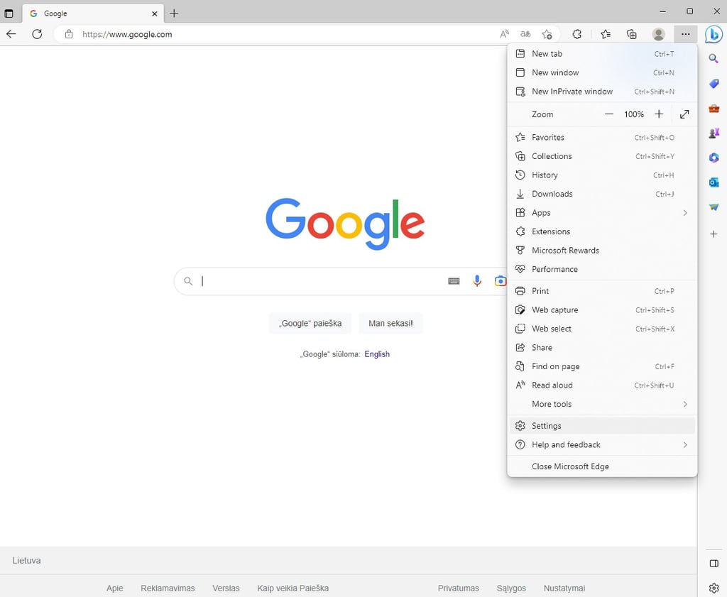The image size is (727, 597).
Task: Click the address bar URL
Action: [127, 34]
